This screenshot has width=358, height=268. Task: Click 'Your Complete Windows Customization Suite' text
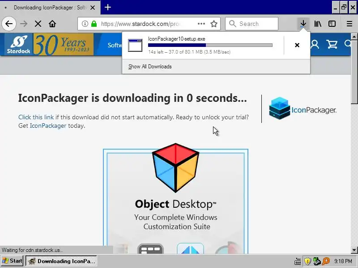coord(176,222)
